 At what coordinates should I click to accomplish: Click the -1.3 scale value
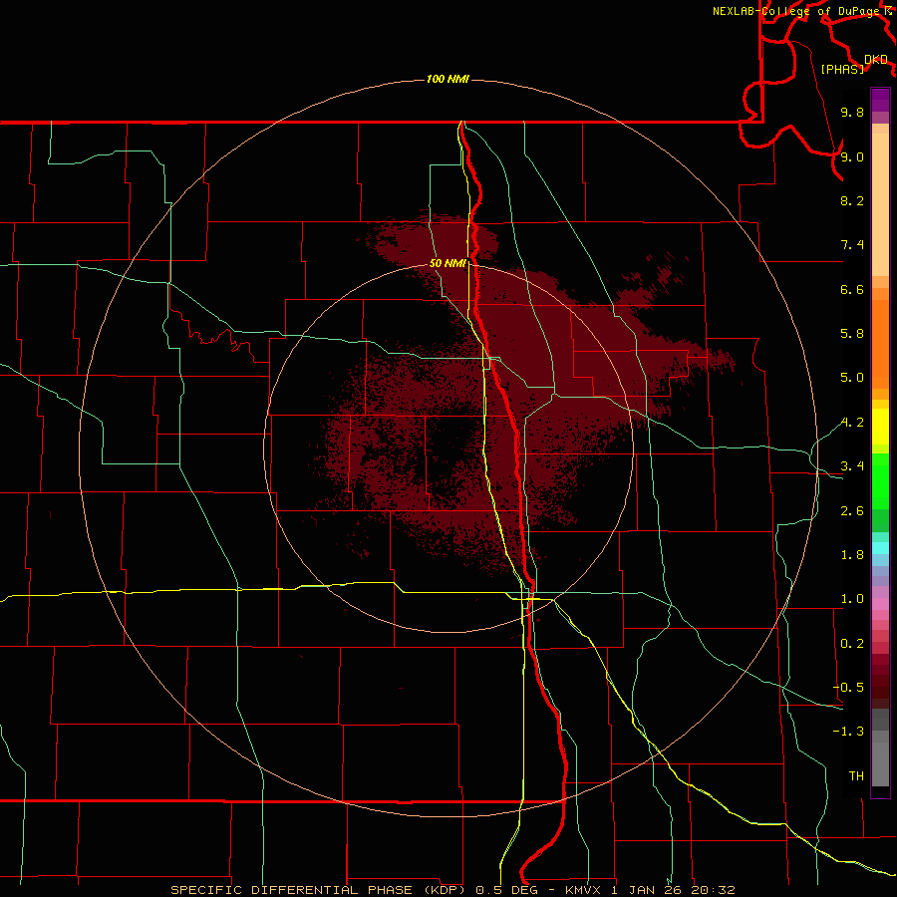tap(848, 732)
